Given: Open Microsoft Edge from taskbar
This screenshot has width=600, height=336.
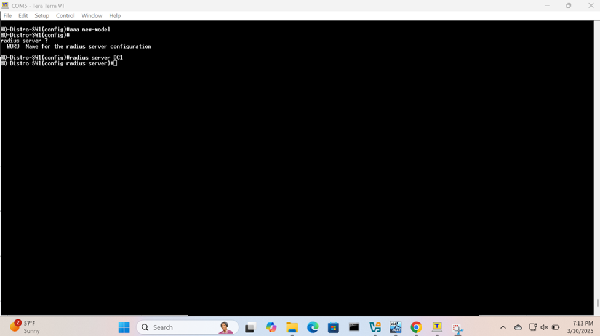Looking at the screenshot, I should pos(313,327).
